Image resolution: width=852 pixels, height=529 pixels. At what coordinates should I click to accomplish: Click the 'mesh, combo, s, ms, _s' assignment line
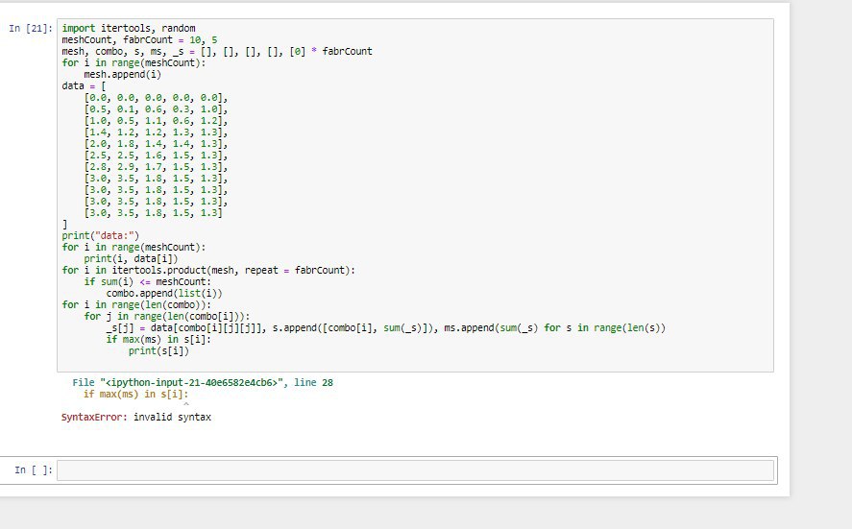[x=217, y=52]
